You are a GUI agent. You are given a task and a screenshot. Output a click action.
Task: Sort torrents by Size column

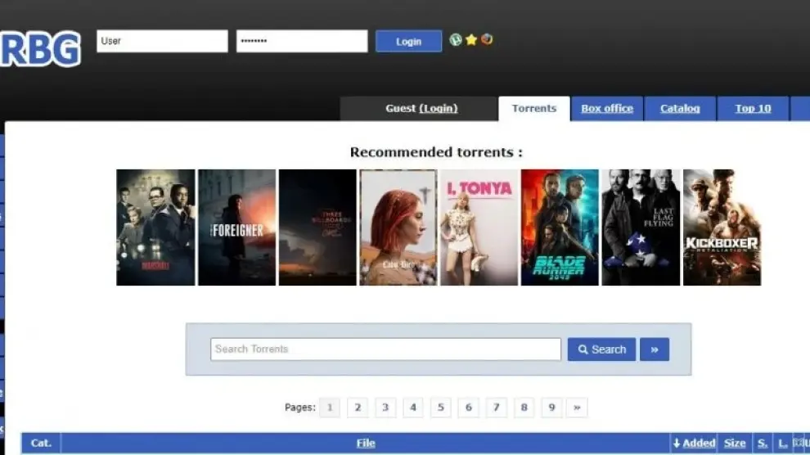click(735, 443)
